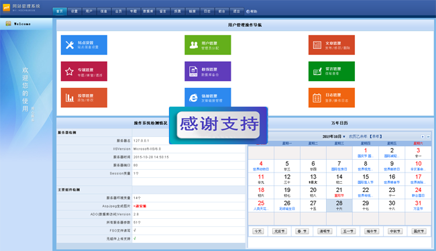Open the 前台 navigation tab

click(x=221, y=11)
